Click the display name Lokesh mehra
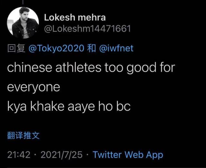The width and height of the screenshot is (206, 168). tap(75, 18)
